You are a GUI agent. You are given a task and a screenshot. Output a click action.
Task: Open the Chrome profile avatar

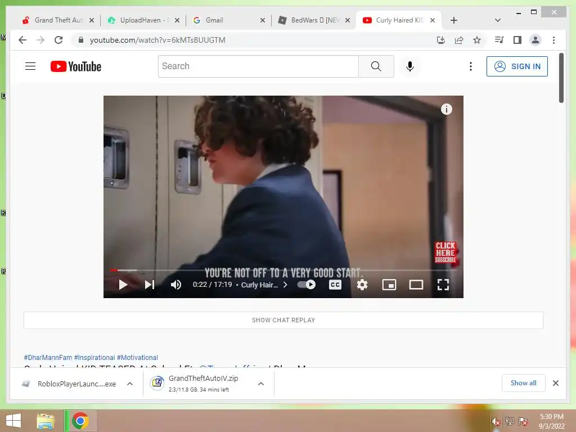pyautogui.click(x=535, y=40)
